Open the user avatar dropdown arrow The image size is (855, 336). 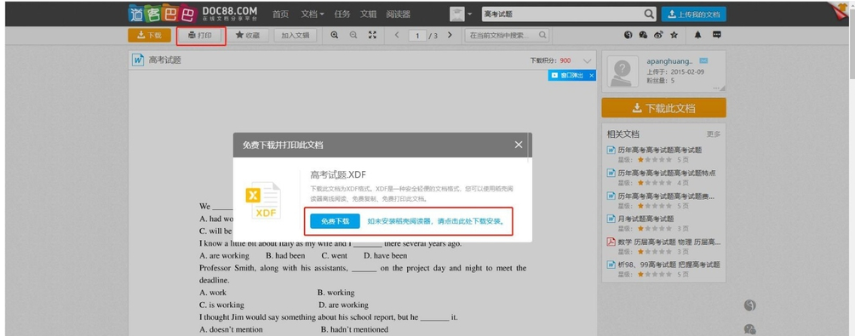pyautogui.click(x=469, y=14)
